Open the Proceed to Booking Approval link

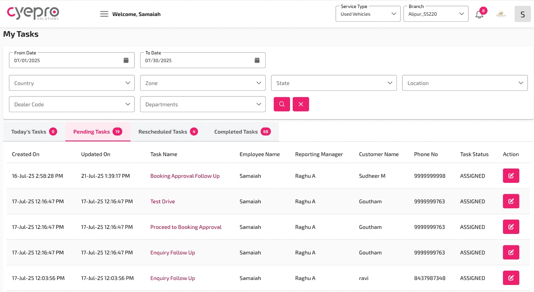[186, 227]
